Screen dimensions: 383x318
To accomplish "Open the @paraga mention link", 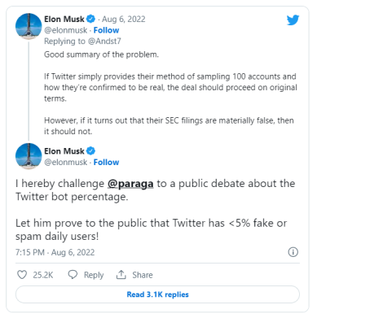I will [130, 184].
